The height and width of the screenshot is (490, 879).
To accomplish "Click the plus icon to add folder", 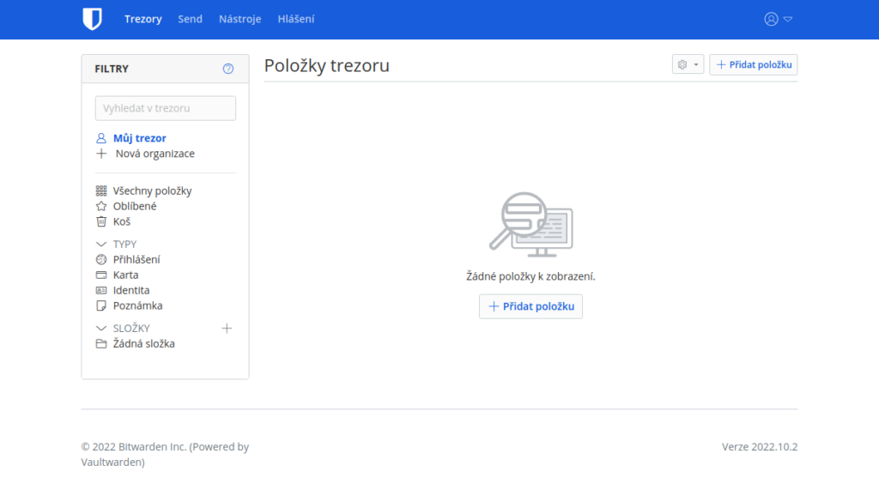I will pos(227,328).
